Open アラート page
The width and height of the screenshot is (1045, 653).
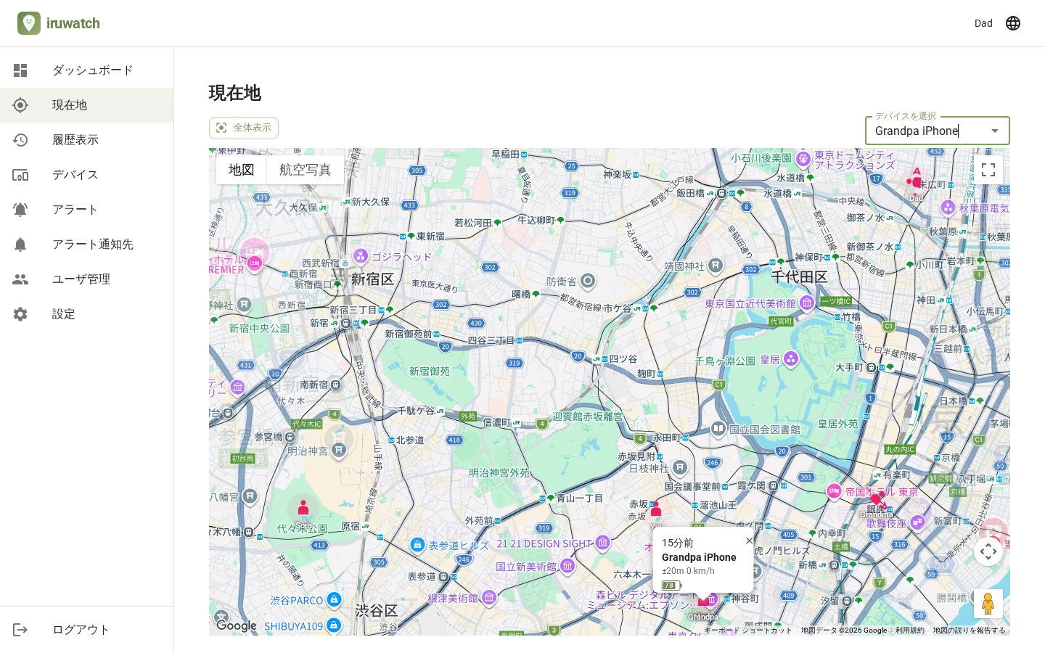click(87, 210)
